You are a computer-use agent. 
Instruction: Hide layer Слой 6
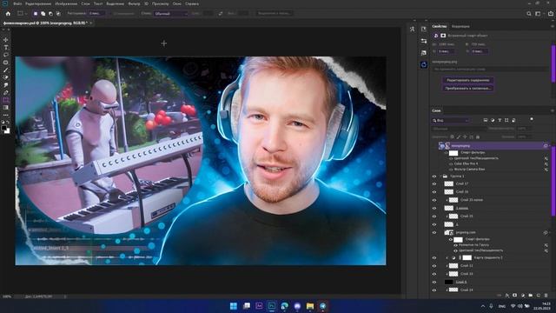point(434,282)
